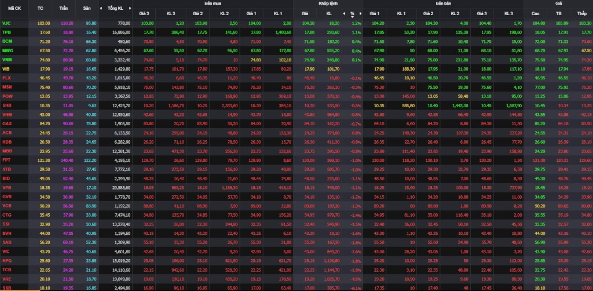The image size is (593, 291).
Task: Click the Cao column header under Giá
Action: (536, 13)
